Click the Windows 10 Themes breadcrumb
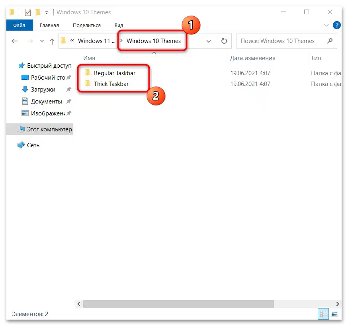 [154, 41]
